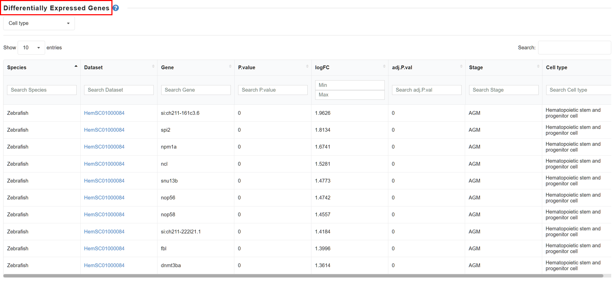Viewport: 615px width, 281px height.
Task: Sort by Stage column sort icon
Action: [538, 66]
